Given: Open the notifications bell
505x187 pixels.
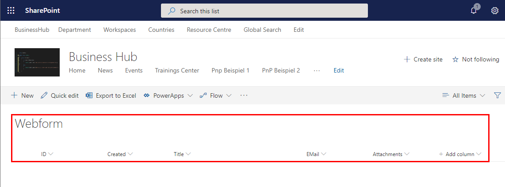Looking at the screenshot, I should pyautogui.click(x=474, y=11).
